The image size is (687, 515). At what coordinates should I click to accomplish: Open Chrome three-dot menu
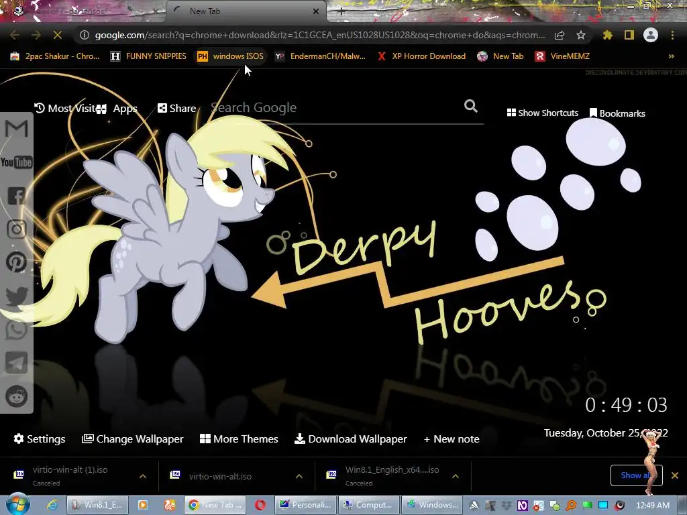tap(672, 35)
